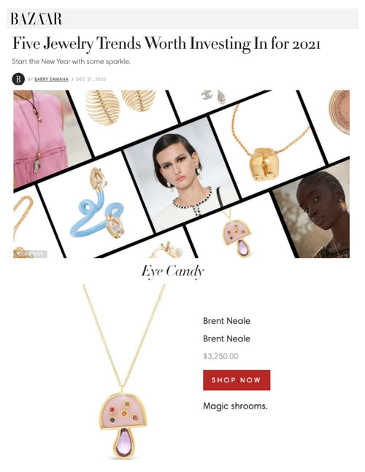Click the round B author avatar
The width and height of the screenshot is (365, 472).
click(x=18, y=80)
